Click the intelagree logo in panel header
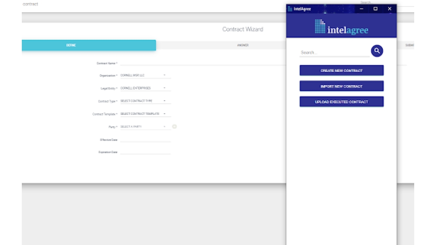436x245 pixels. click(341, 27)
